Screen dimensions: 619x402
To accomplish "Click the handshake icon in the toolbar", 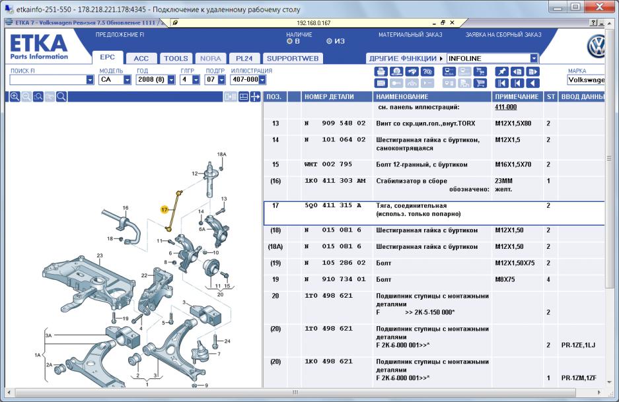I will coord(412,71).
